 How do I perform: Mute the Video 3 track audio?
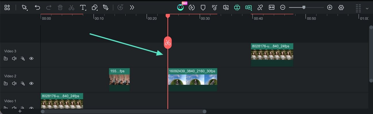click(14, 59)
